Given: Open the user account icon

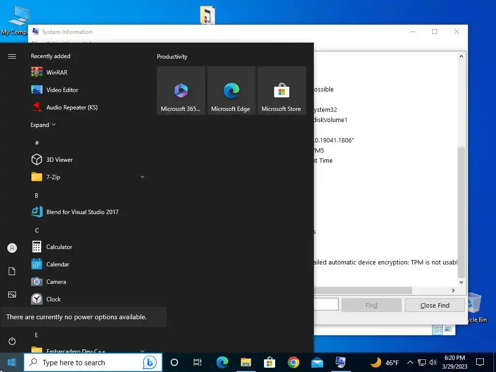Looking at the screenshot, I should coord(12,248).
